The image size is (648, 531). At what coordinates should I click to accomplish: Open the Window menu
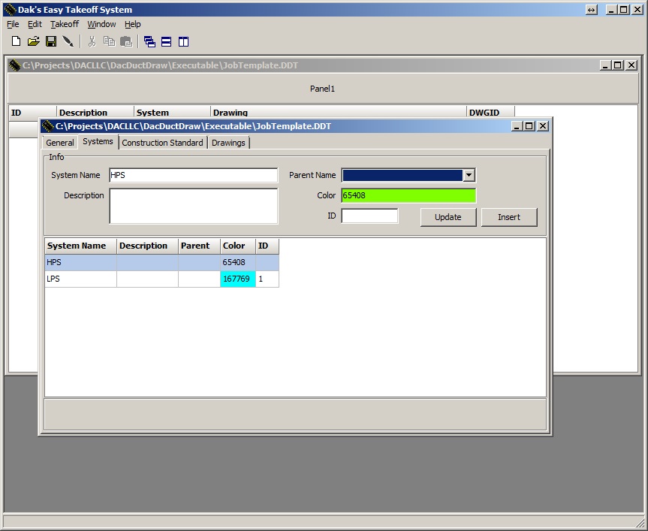101,24
